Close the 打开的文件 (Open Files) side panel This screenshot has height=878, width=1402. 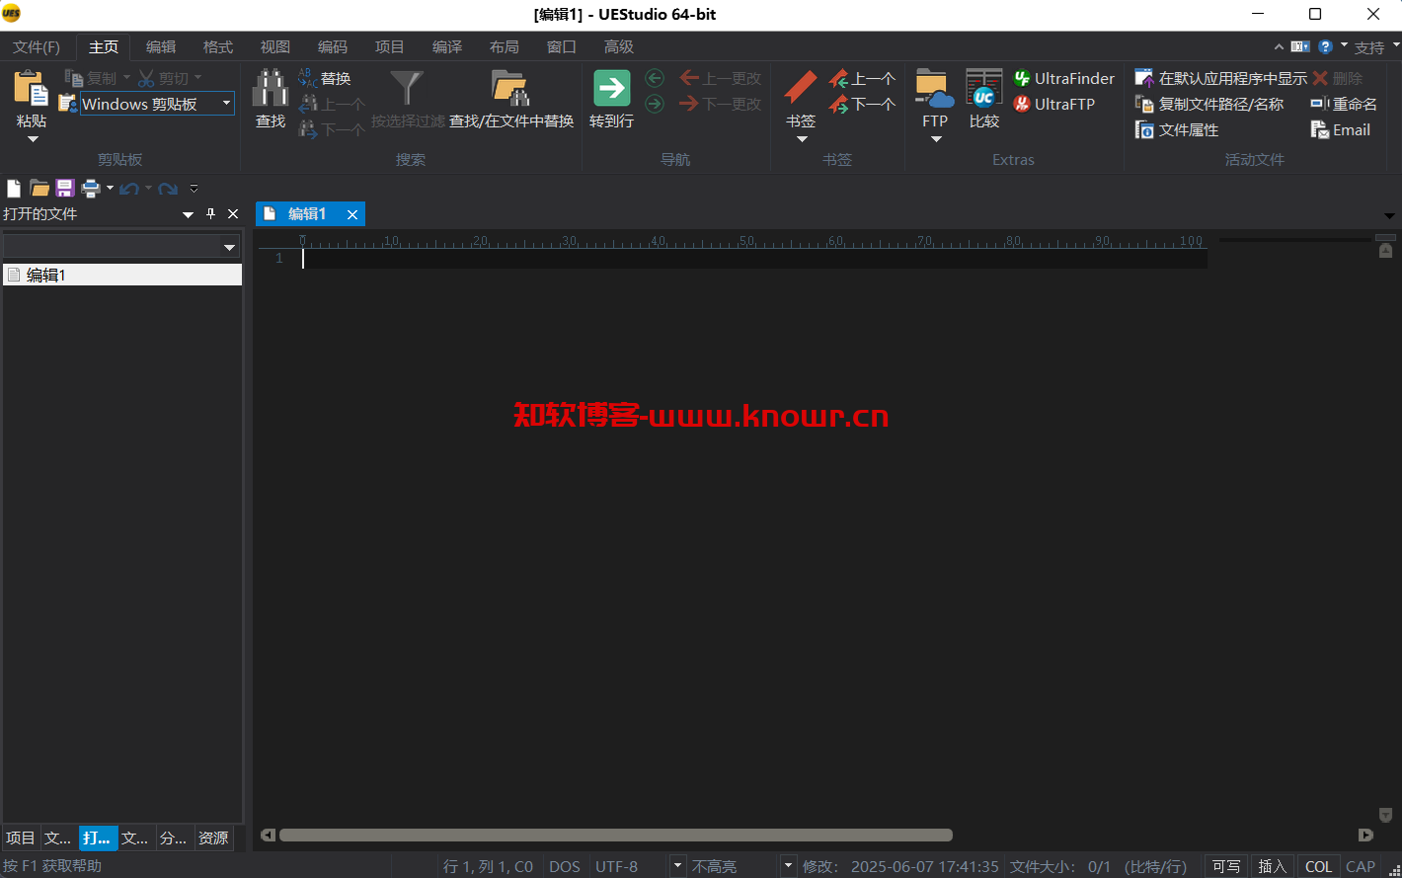[233, 213]
